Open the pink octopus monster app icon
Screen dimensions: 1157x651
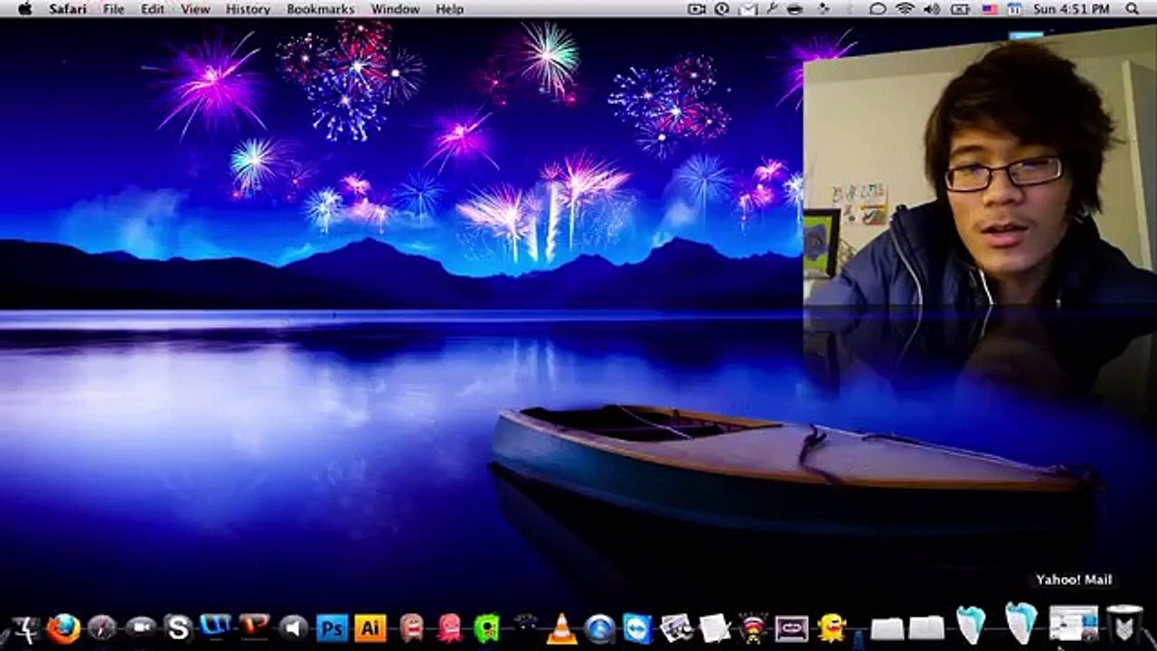(449, 627)
